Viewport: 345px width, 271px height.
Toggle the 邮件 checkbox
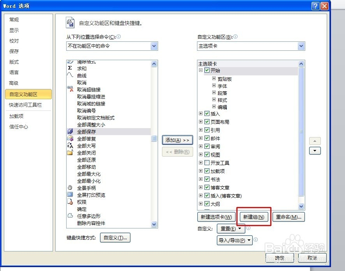click(x=207, y=138)
